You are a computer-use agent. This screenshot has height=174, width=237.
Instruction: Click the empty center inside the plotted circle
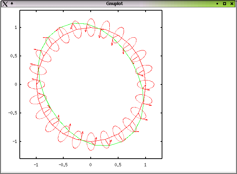pos(91,84)
